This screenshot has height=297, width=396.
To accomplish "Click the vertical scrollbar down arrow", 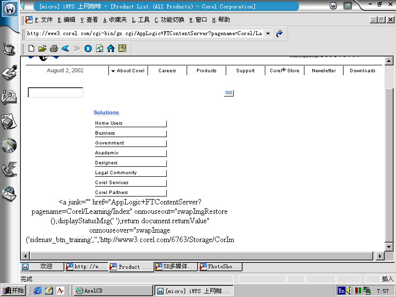I will tap(389, 247).
